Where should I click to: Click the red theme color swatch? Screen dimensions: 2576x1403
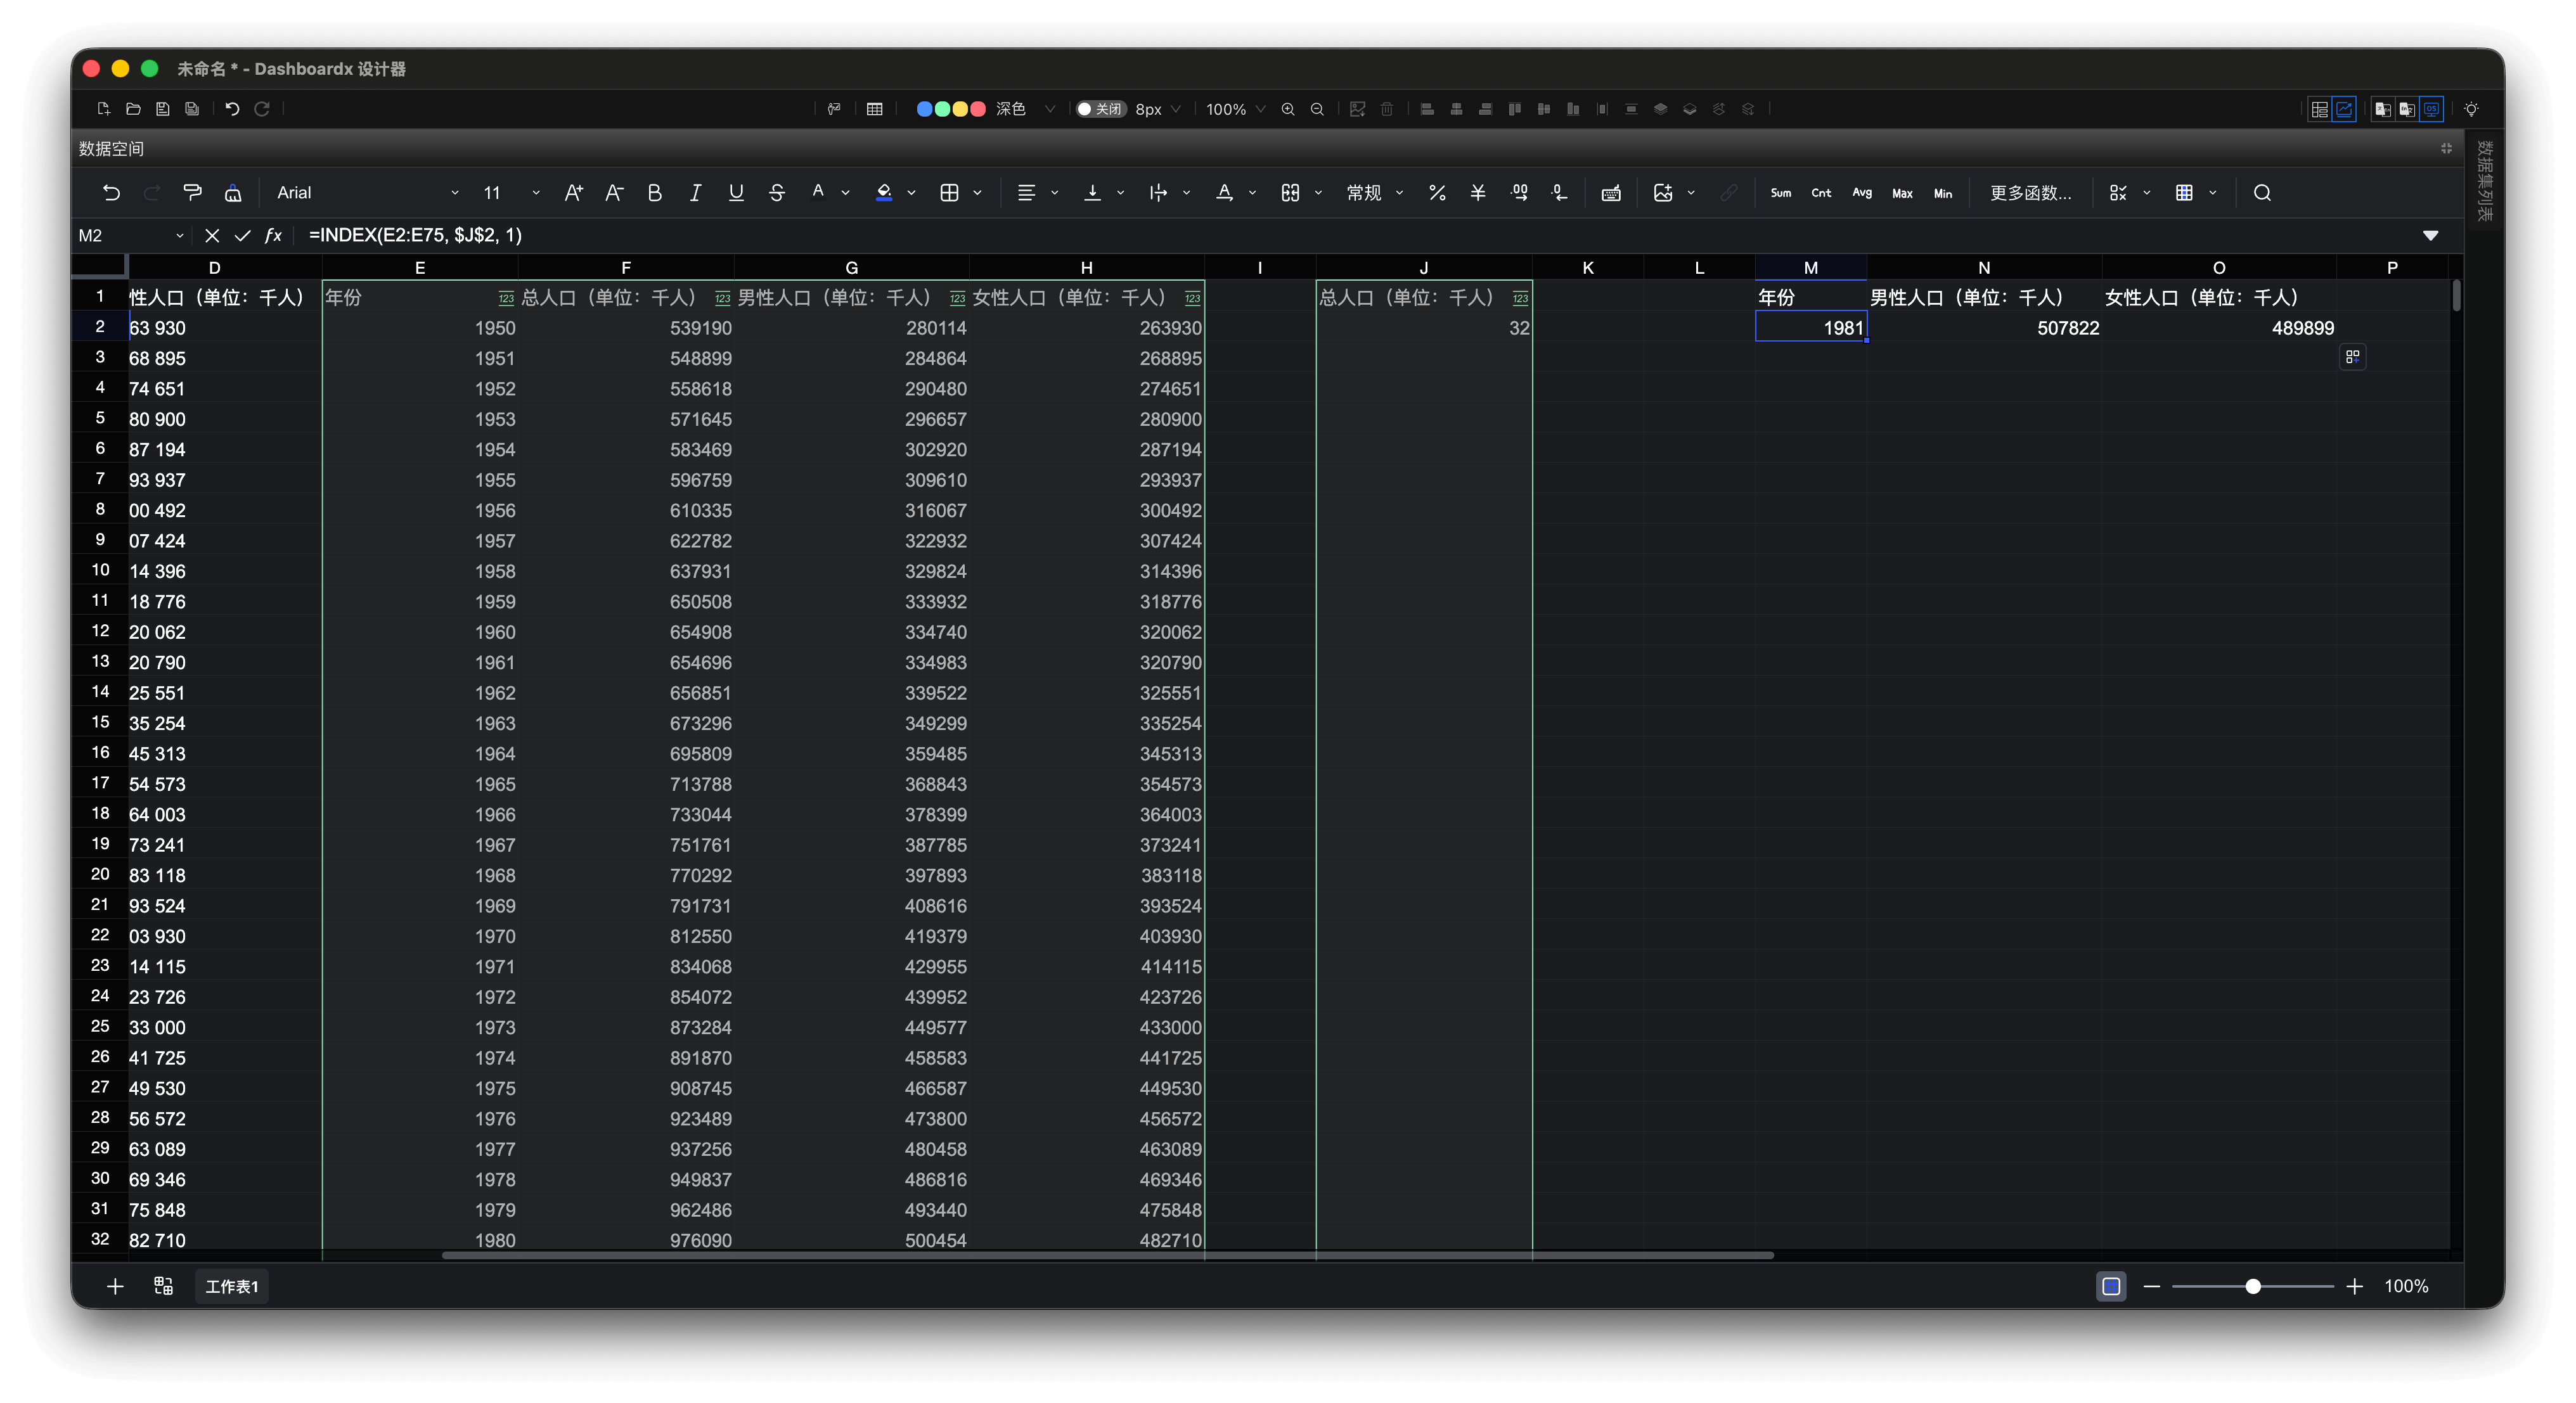point(978,109)
